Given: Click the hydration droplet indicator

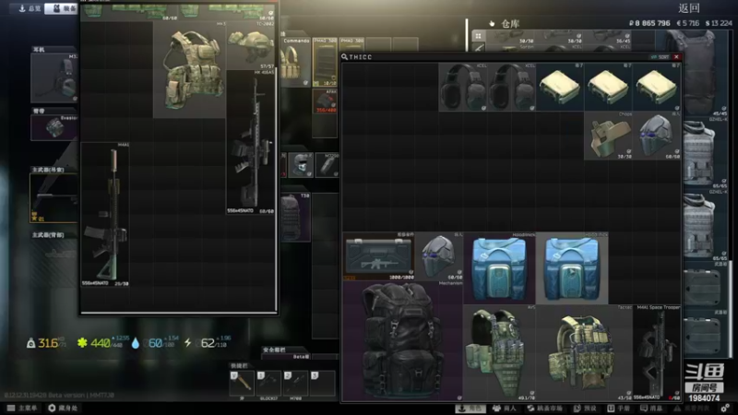Looking at the screenshot, I should [x=136, y=343].
